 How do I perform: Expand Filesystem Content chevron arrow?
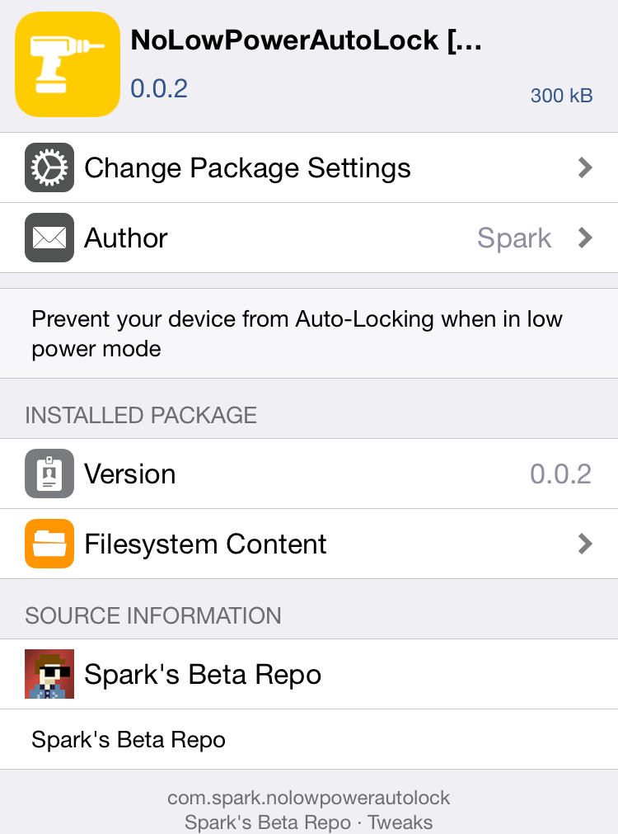pos(585,544)
